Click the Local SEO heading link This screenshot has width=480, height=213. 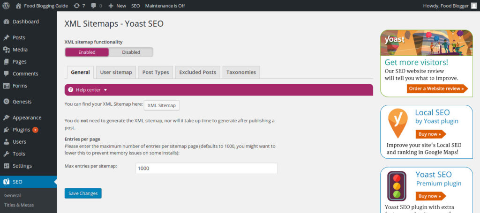click(x=432, y=112)
